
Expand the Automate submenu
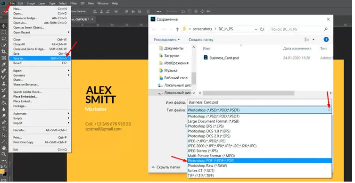tap(40, 114)
